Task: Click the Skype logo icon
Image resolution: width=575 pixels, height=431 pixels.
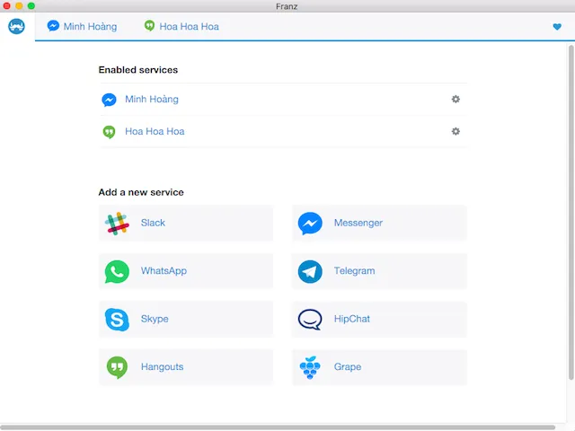Action: tap(117, 319)
